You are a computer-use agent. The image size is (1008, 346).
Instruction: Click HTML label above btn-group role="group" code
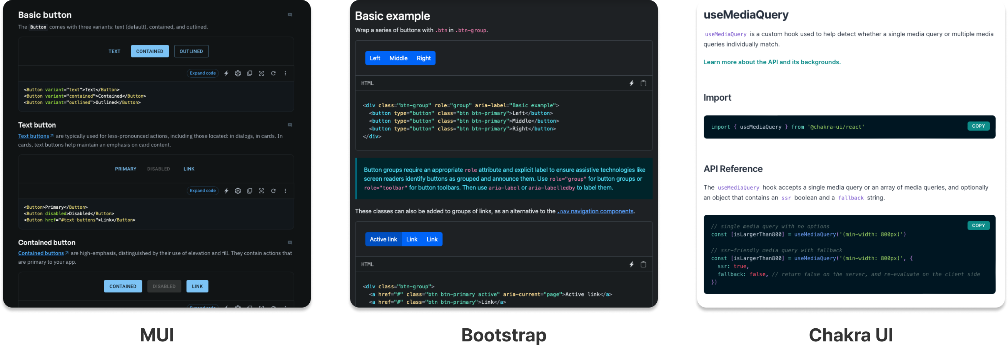[367, 83]
